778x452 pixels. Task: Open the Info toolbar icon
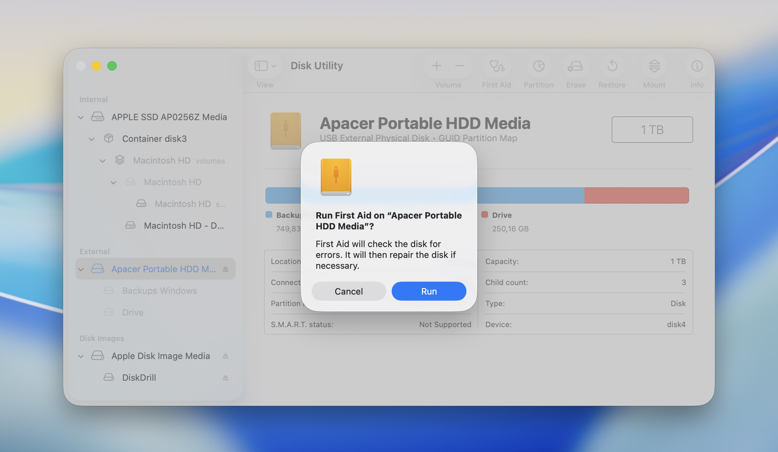pos(697,66)
